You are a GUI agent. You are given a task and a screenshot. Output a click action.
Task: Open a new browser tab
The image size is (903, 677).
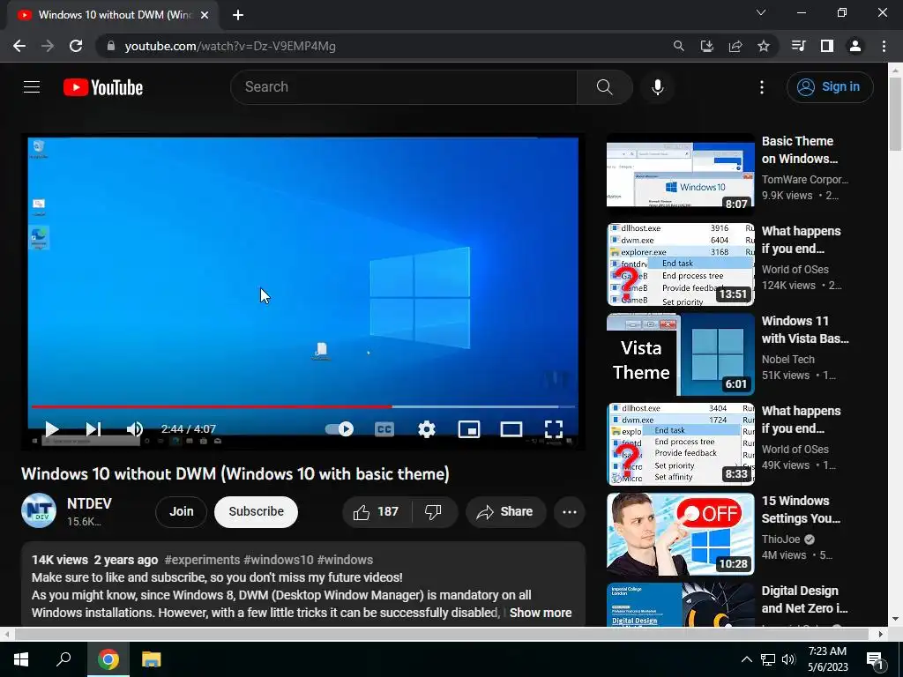tap(238, 15)
